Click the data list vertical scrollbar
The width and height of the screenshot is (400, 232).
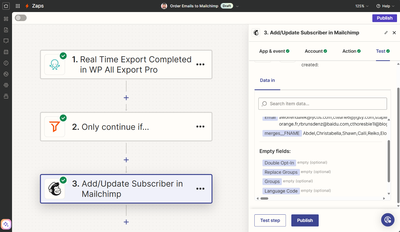pyautogui.click(x=389, y=161)
